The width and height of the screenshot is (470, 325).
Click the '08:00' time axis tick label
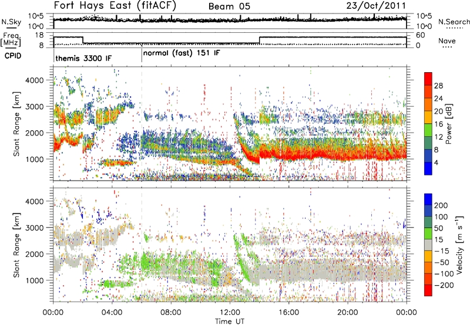171,313
